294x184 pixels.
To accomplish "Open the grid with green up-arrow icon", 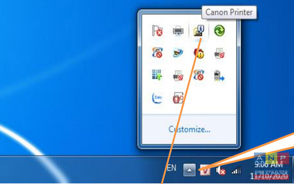I will click(x=157, y=75).
